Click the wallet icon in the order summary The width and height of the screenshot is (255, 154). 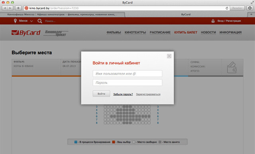tap(232, 67)
